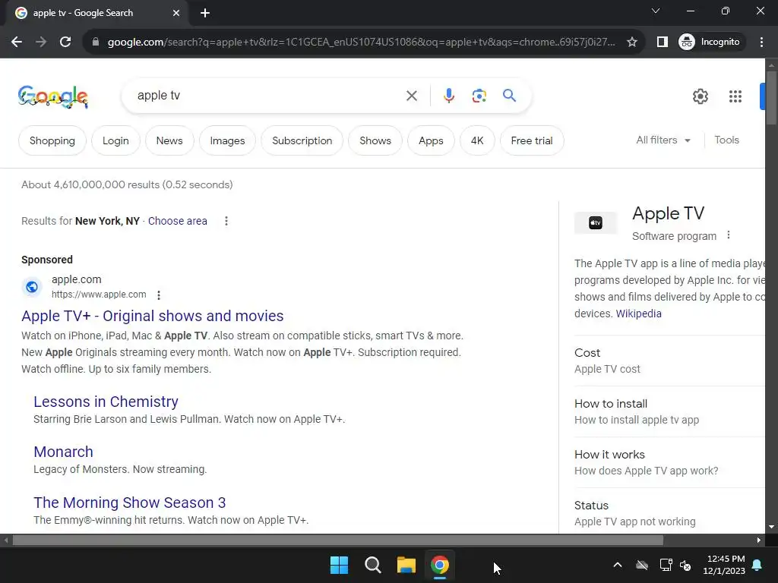Search by image with Google Lens

[x=479, y=96]
